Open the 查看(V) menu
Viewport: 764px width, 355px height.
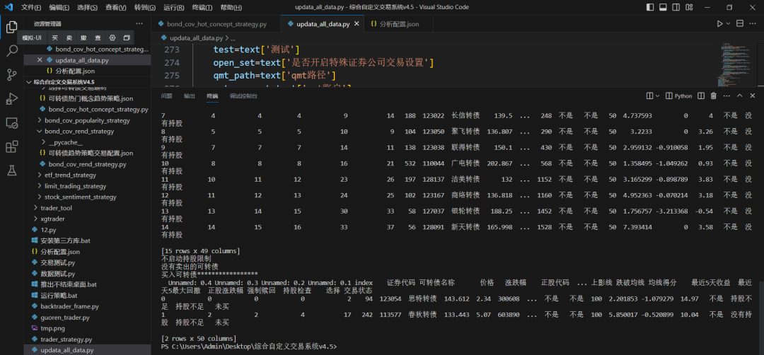coord(116,8)
